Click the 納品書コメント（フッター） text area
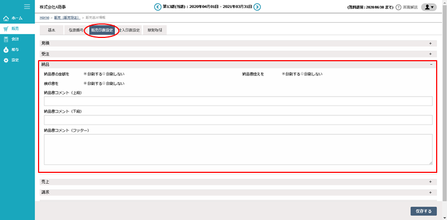This screenshot has height=220, width=447. pos(238,149)
